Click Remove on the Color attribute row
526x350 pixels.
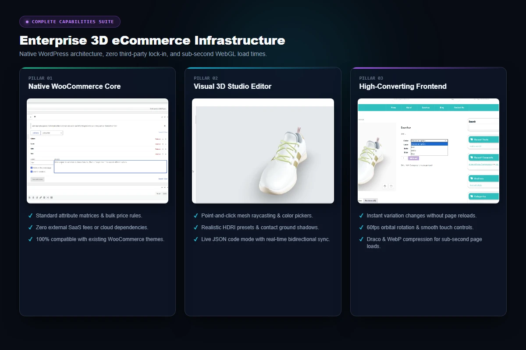coord(158,139)
